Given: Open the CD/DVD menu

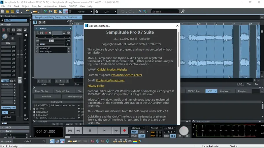Looking at the screenshot, I should pos(73,6).
